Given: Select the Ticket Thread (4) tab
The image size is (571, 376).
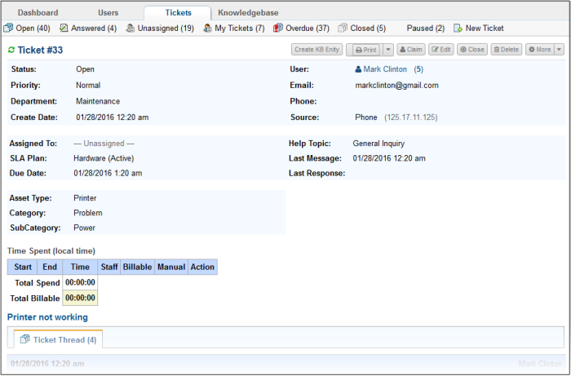Looking at the screenshot, I should point(58,338).
